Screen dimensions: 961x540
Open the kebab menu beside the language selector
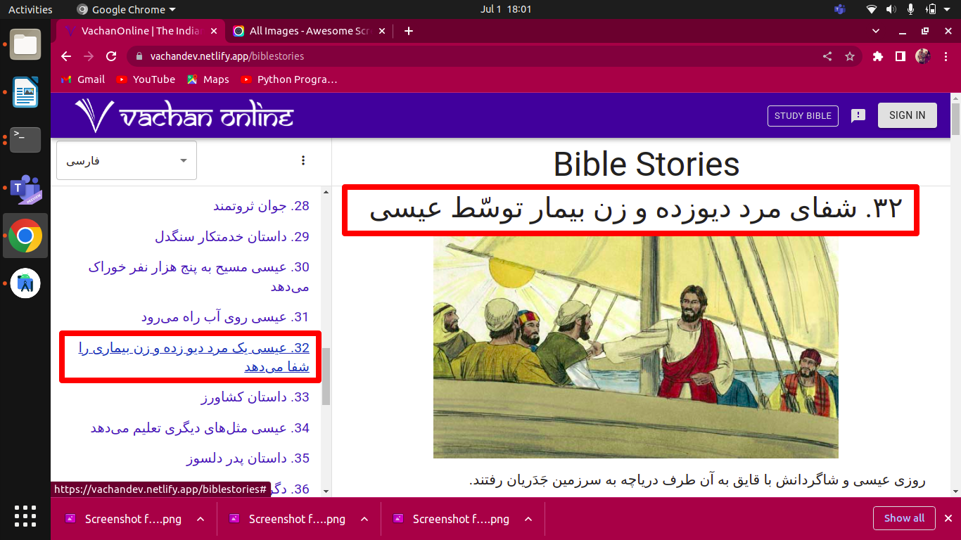point(303,160)
